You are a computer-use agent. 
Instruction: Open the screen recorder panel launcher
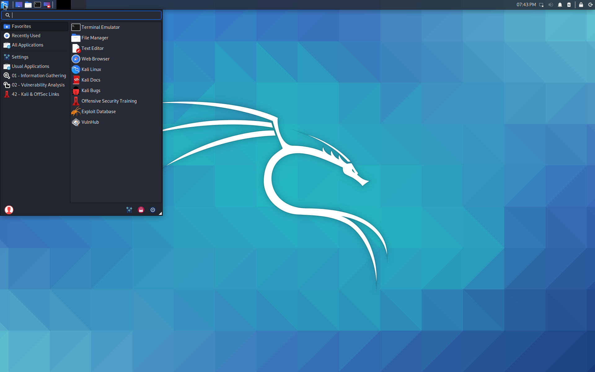click(47, 5)
